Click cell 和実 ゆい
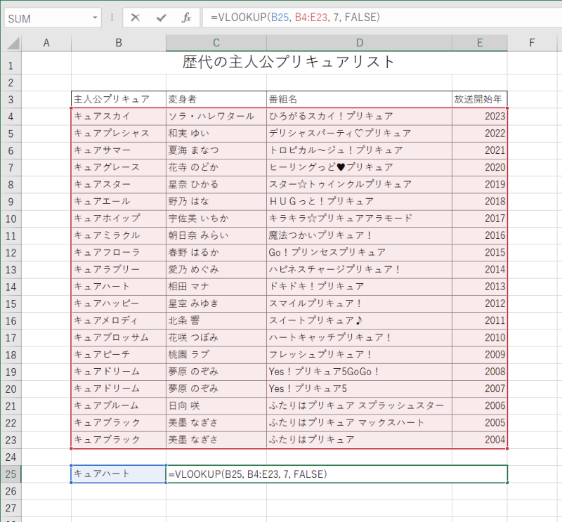 click(x=216, y=133)
